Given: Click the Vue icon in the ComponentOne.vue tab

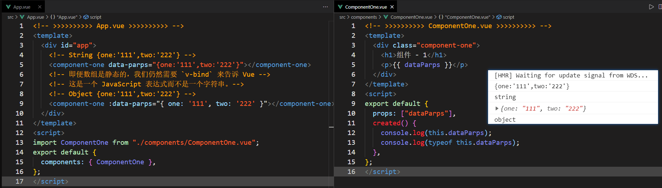Looking at the screenshot, I should click(340, 7).
